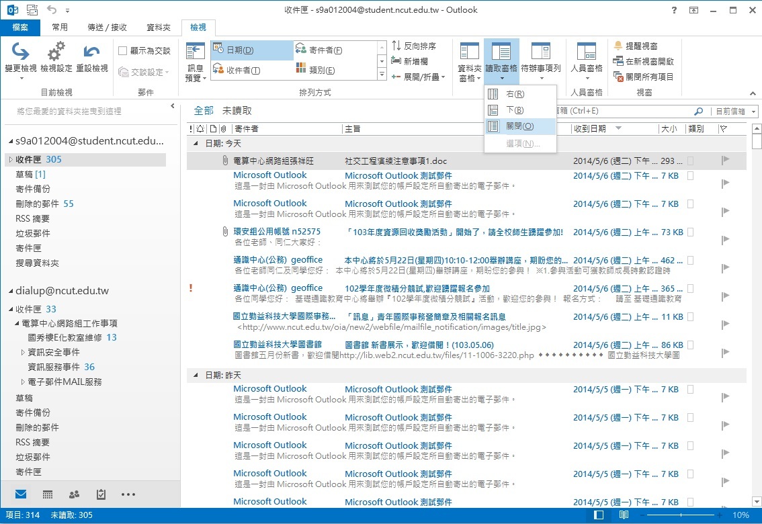Switch to 常用 (Home) ribbon tab
This screenshot has width=762, height=524.
[60, 27]
